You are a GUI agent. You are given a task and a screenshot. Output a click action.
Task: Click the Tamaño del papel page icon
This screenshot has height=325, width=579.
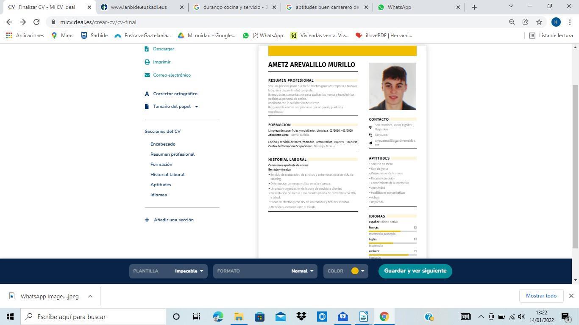point(147,107)
